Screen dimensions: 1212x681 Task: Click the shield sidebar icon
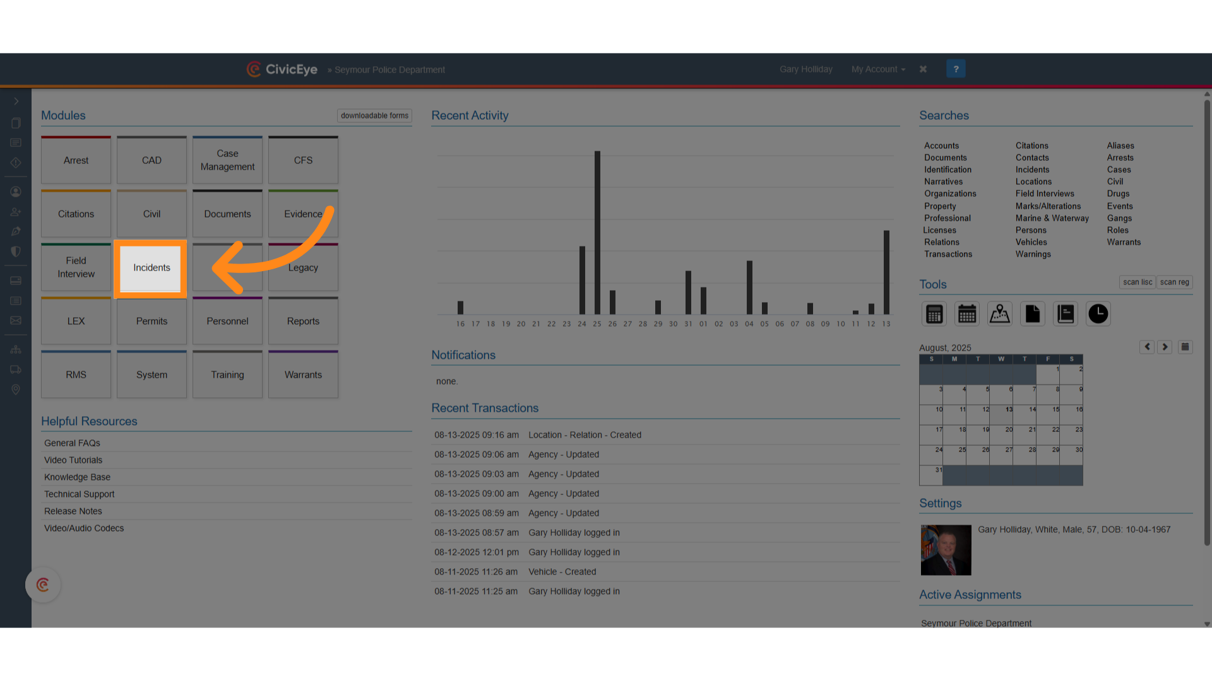[x=16, y=252]
